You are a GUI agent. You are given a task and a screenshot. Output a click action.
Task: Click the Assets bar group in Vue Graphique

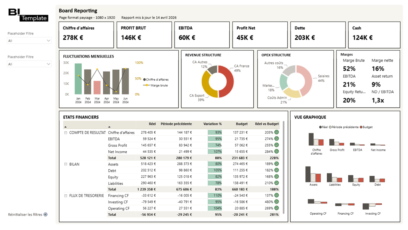pos(313,174)
